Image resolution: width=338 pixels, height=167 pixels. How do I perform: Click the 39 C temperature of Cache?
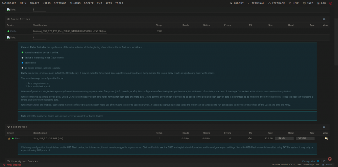[x=159, y=31]
